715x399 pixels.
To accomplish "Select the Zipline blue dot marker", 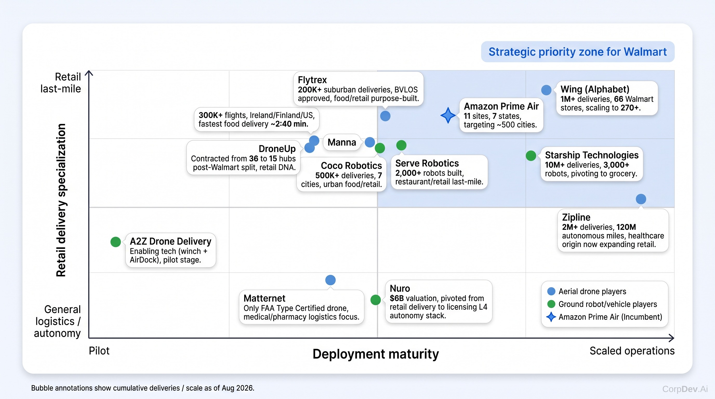I will click(x=641, y=199).
